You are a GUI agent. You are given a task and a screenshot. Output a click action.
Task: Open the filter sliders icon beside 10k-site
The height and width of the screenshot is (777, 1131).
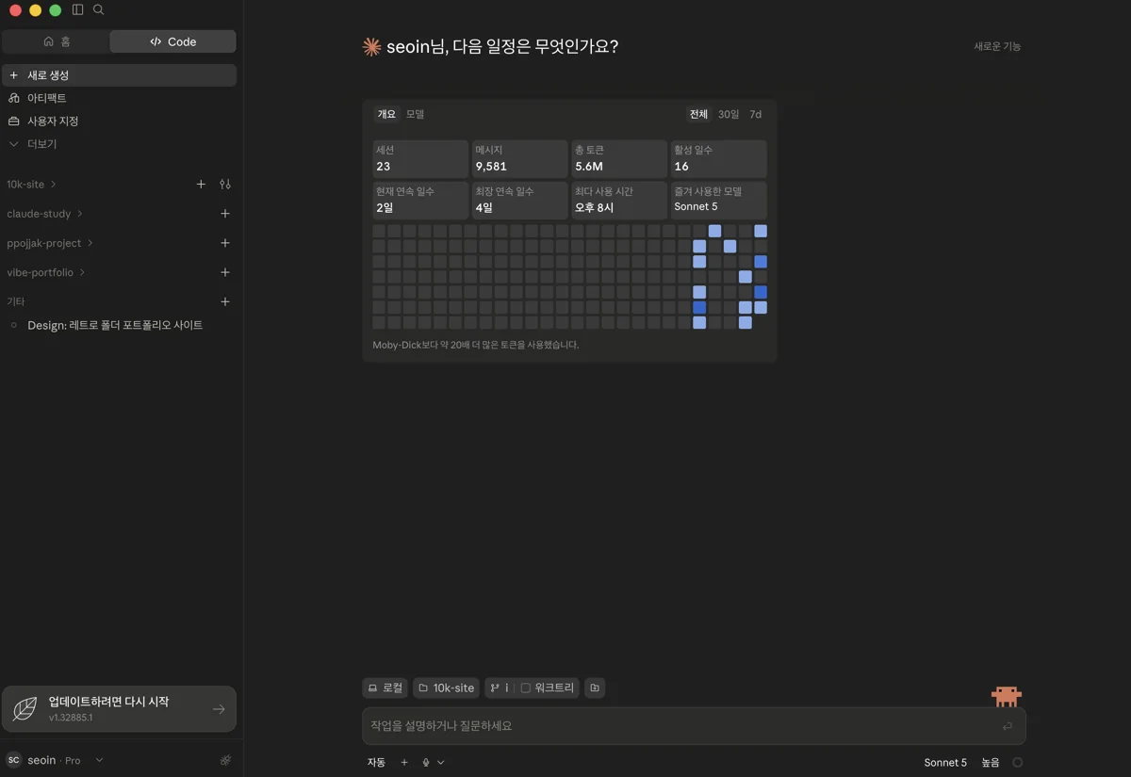pyautogui.click(x=225, y=185)
